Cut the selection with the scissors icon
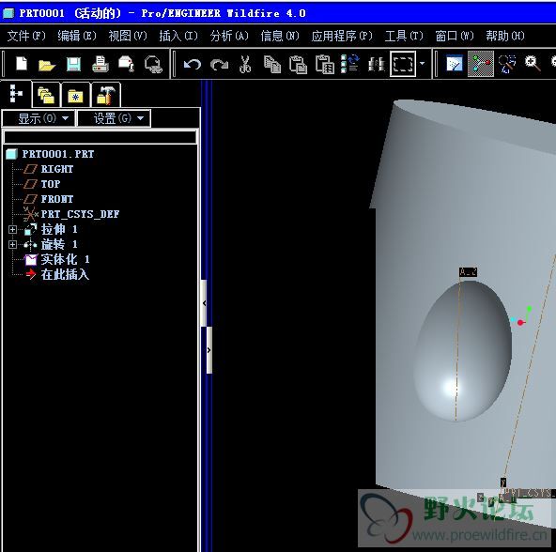 coord(245,65)
